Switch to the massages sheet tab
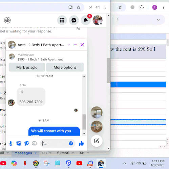 coord(23,153)
